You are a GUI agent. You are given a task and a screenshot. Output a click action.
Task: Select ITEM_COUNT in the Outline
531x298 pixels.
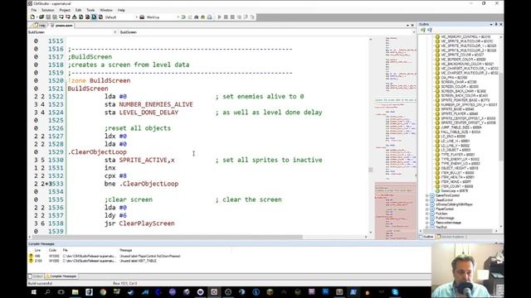456,186
